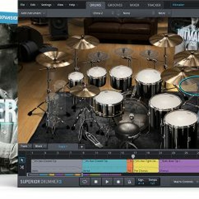This screenshot has width=199, height=199.
Task: Click bar 9 on the timeline ruler
Action: (x=84, y=153)
